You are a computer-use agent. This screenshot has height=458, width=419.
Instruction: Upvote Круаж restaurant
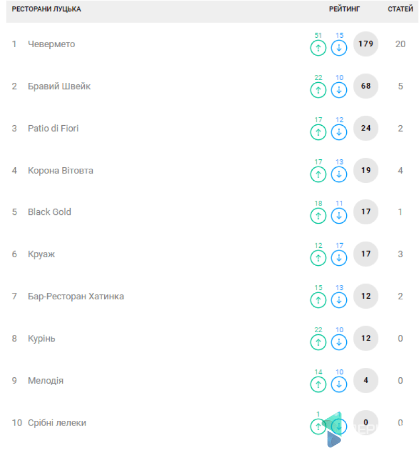(318, 258)
